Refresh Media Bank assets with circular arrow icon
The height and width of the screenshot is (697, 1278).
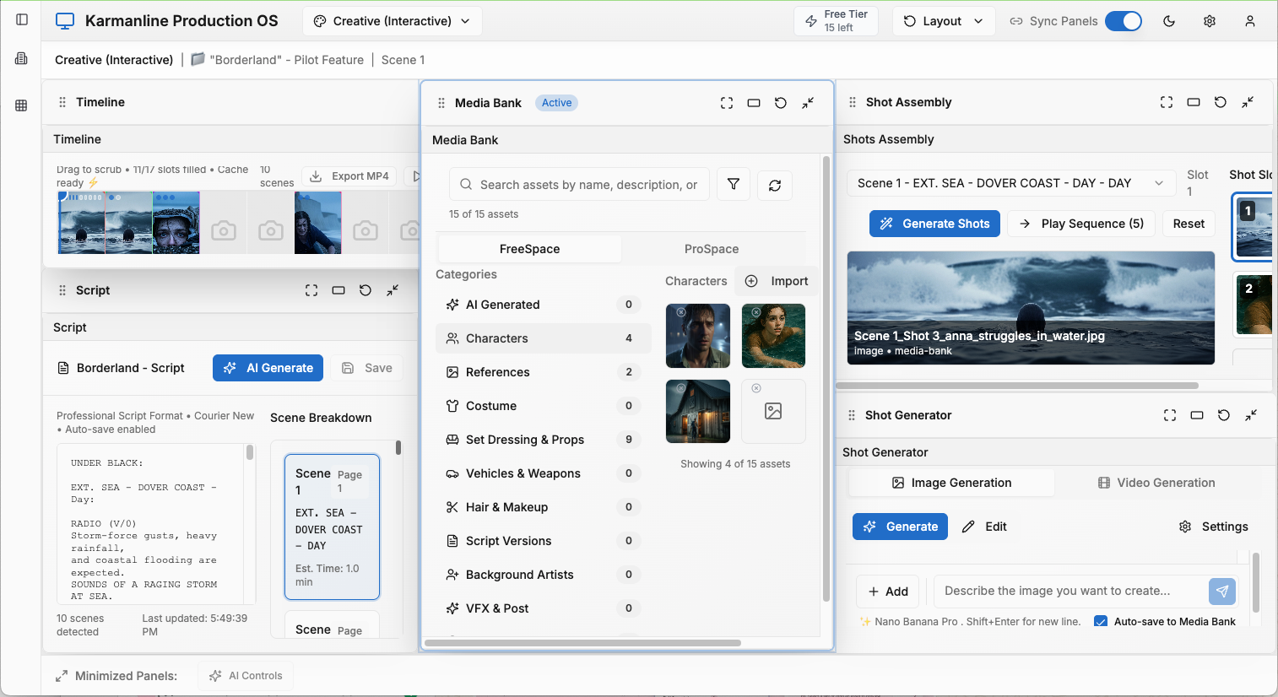(774, 184)
